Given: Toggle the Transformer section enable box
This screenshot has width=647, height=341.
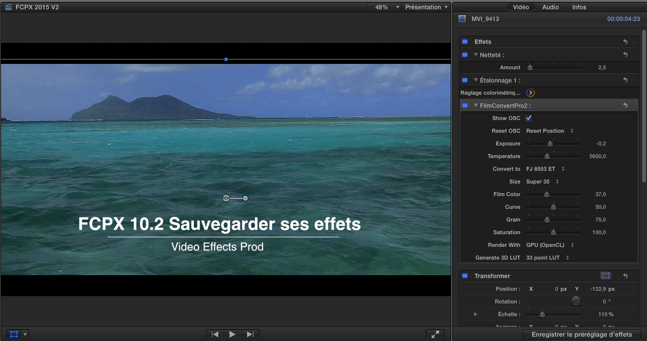Looking at the screenshot, I should tap(465, 276).
